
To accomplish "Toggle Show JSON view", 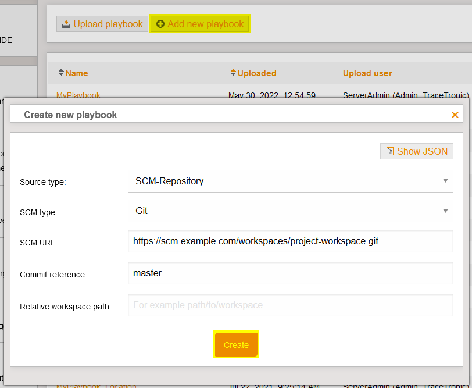I will 416,151.
